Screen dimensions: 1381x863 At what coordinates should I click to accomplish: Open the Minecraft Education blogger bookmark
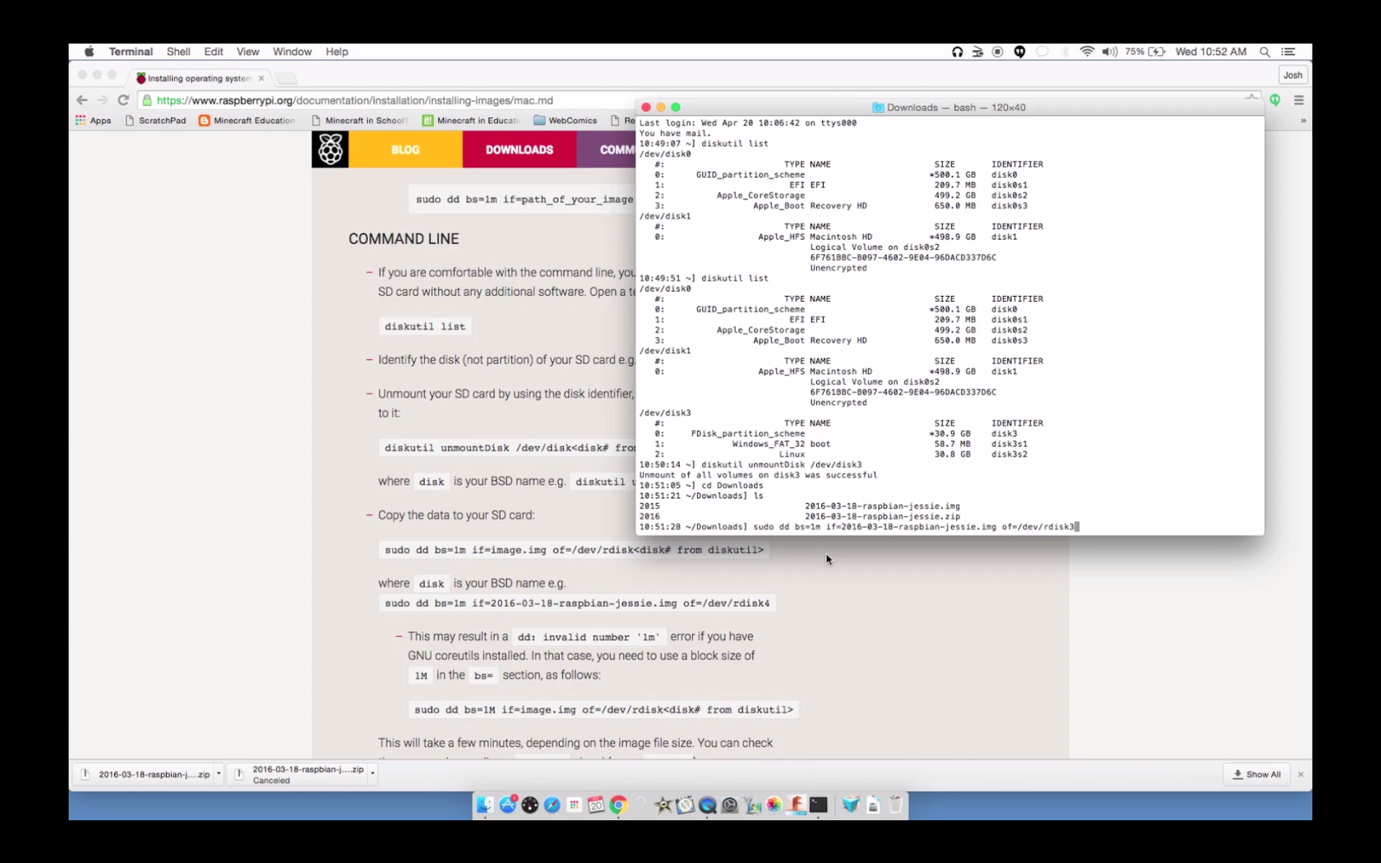[247, 121]
